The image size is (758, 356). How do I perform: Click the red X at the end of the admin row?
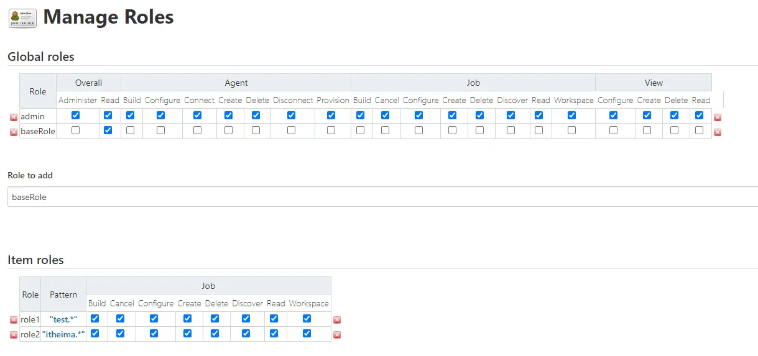[x=718, y=117]
